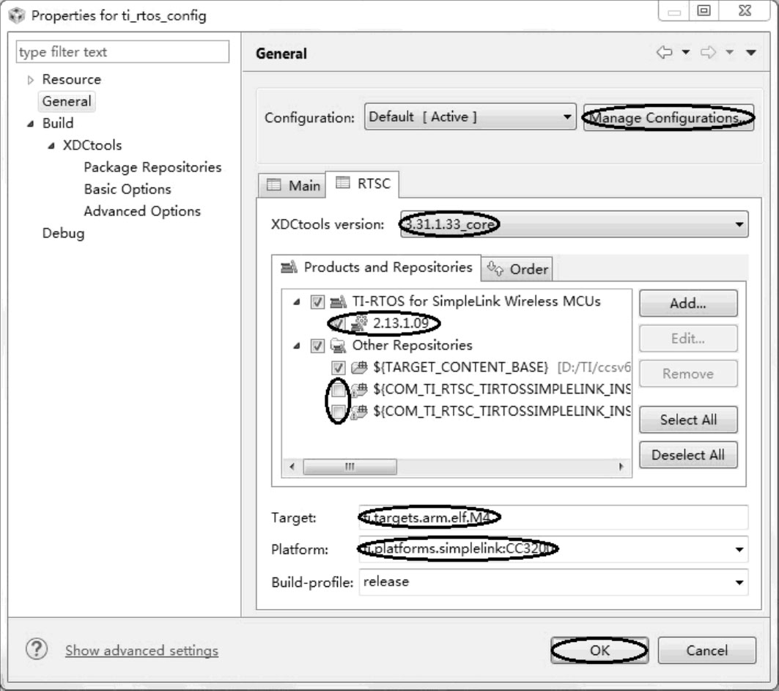Open Show advanced settings link
The height and width of the screenshot is (691, 779).
point(141,651)
